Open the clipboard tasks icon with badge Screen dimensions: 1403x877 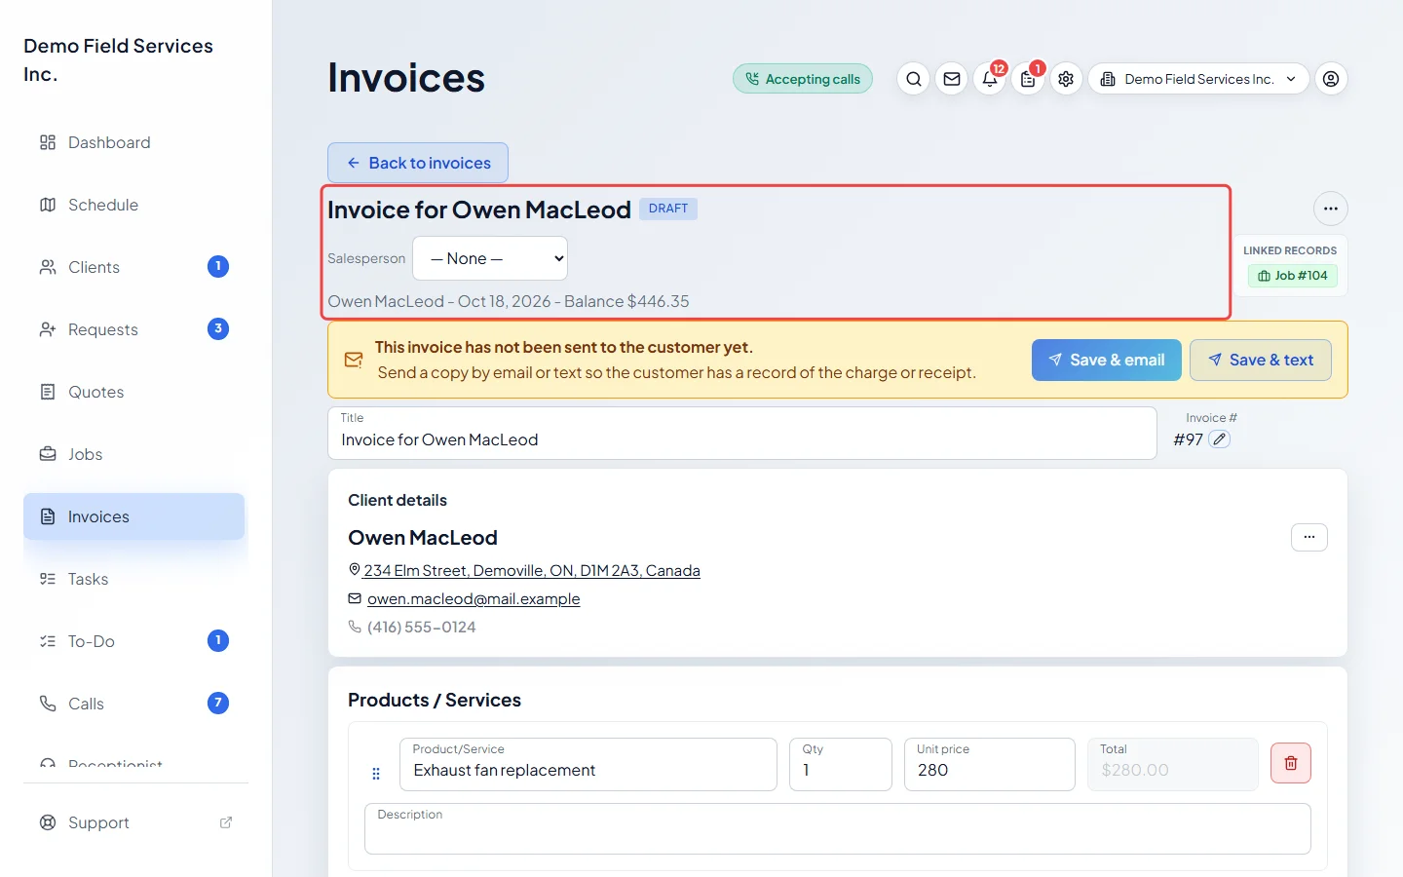[1028, 79]
